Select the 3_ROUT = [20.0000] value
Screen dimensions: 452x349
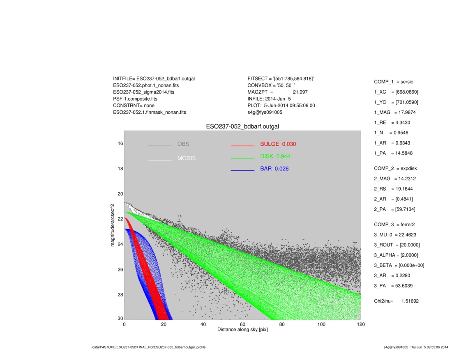pyautogui.click(x=397, y=245)
